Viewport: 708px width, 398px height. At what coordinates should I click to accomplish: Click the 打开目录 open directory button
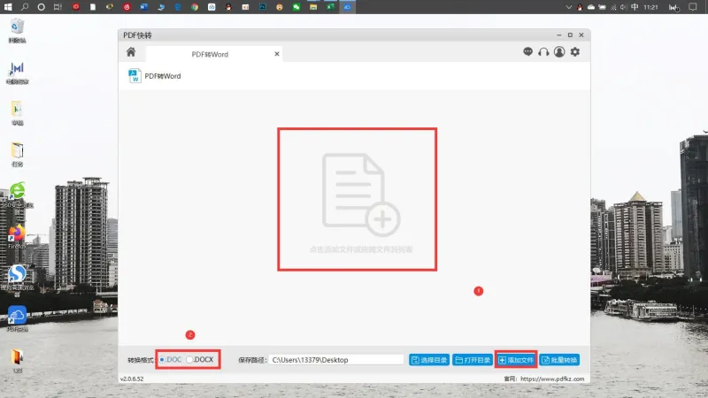(473, 360)
